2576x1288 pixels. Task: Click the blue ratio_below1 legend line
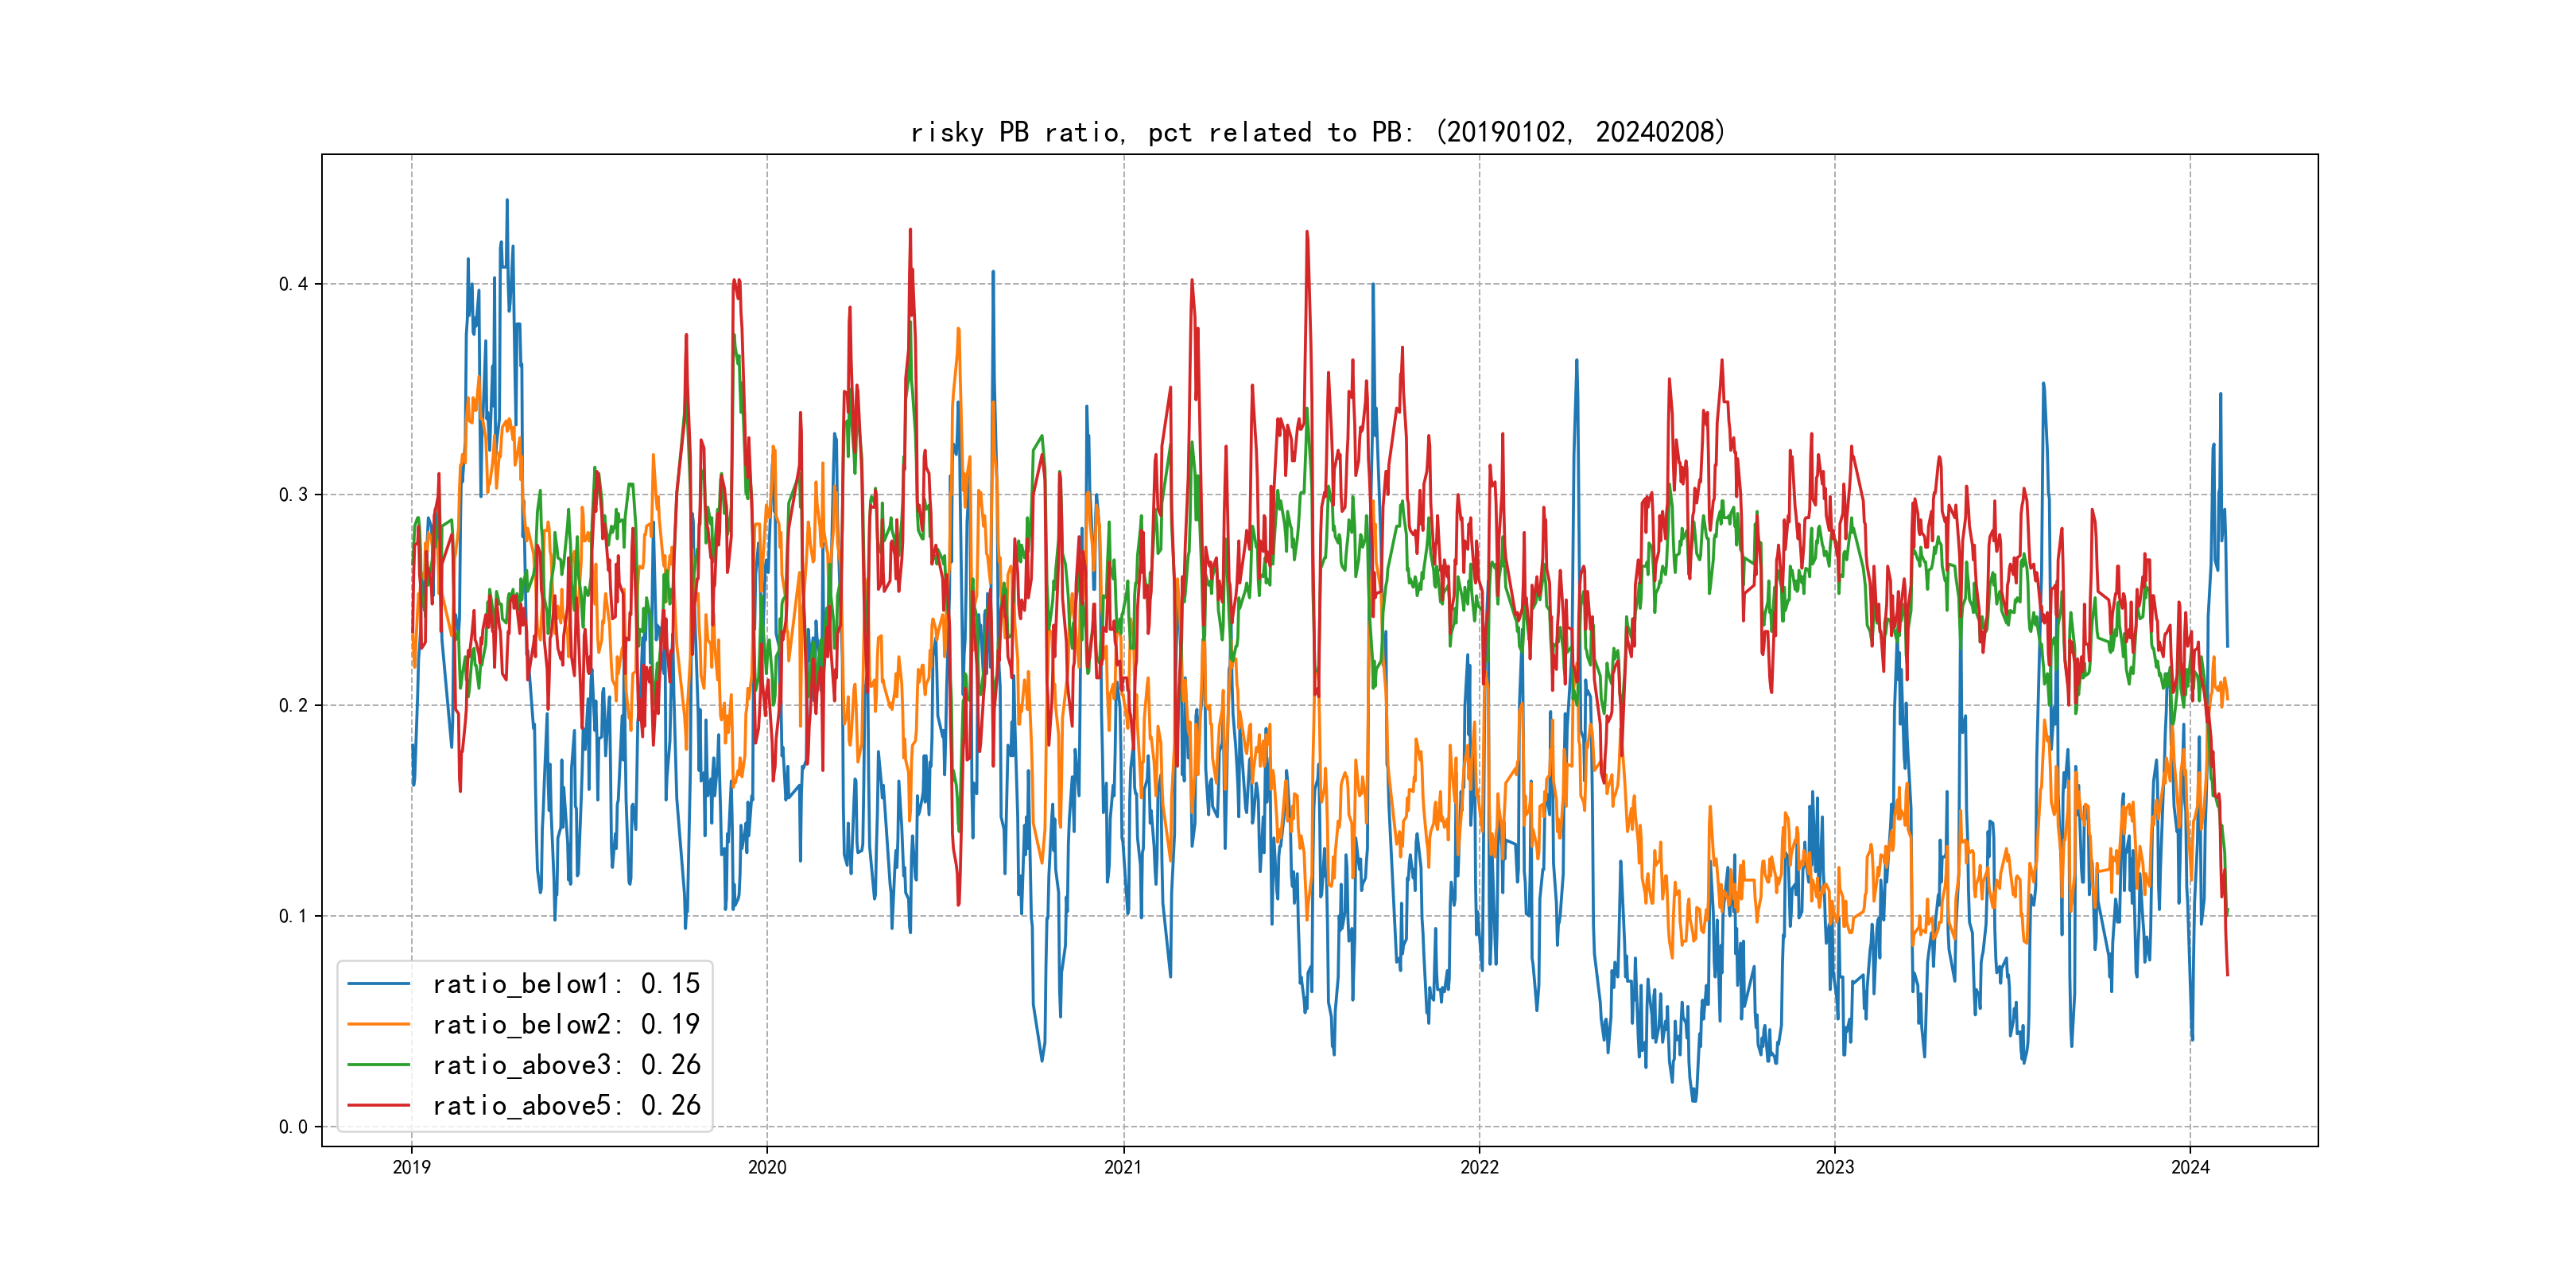pyautogui.click(x=378, y=984)
